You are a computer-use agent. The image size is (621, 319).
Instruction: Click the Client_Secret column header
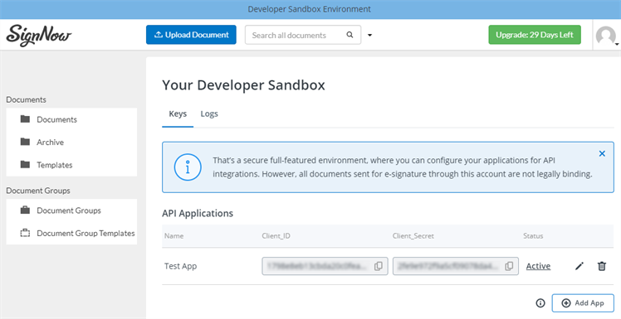pos(413,236)
